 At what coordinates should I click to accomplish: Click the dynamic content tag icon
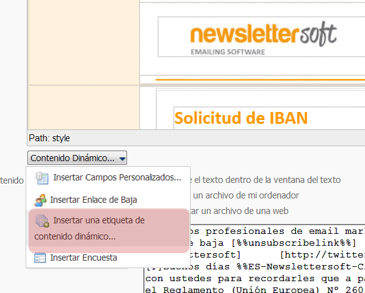(42, 221)
